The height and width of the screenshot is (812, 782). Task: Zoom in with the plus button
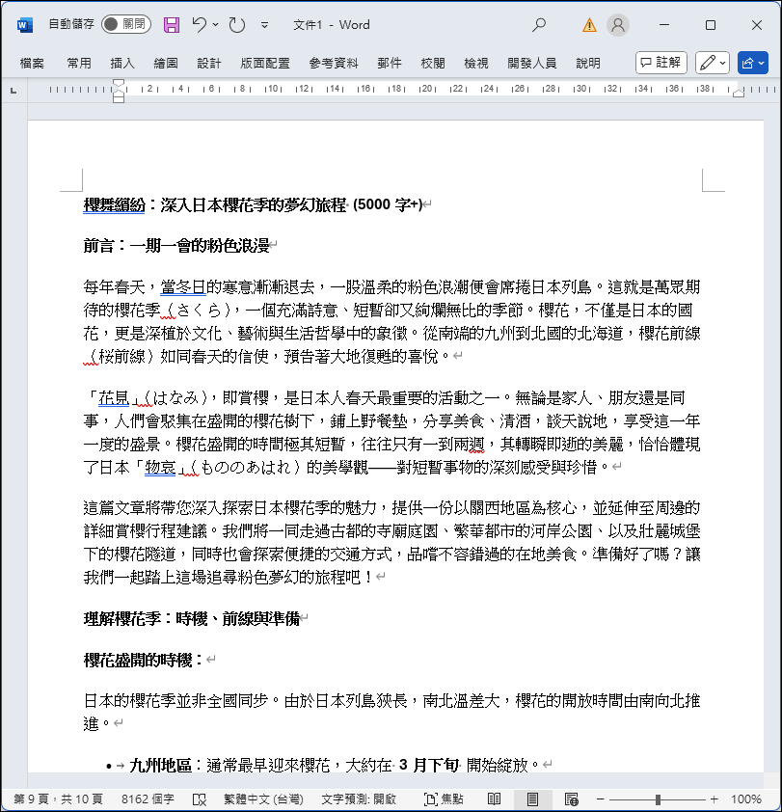click(715, 799)
